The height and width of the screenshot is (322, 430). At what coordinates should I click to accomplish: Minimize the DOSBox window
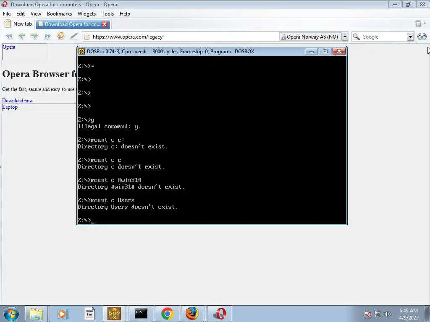click(x=311, y=52)
